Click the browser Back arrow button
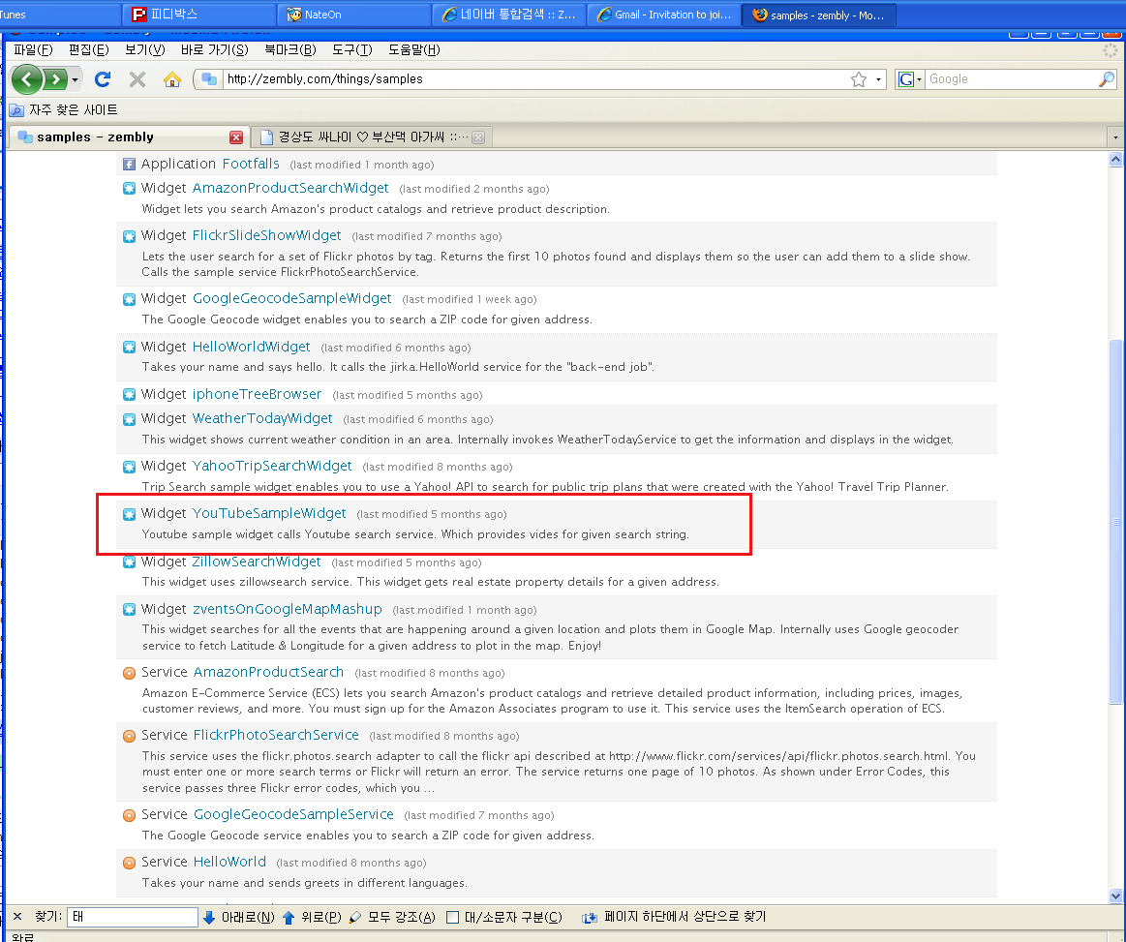Viewport: 1126px width, 942px height. (x=26, y=79)
